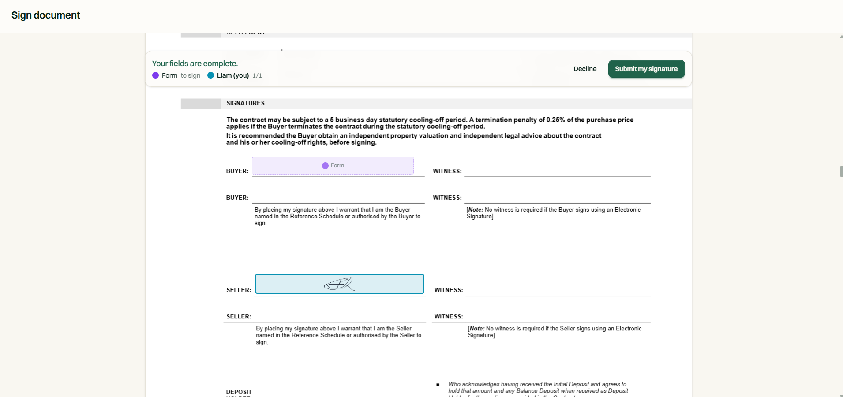Click the Buyer electronic signature witness note
The image size is (843, 397).
[554, 213]
